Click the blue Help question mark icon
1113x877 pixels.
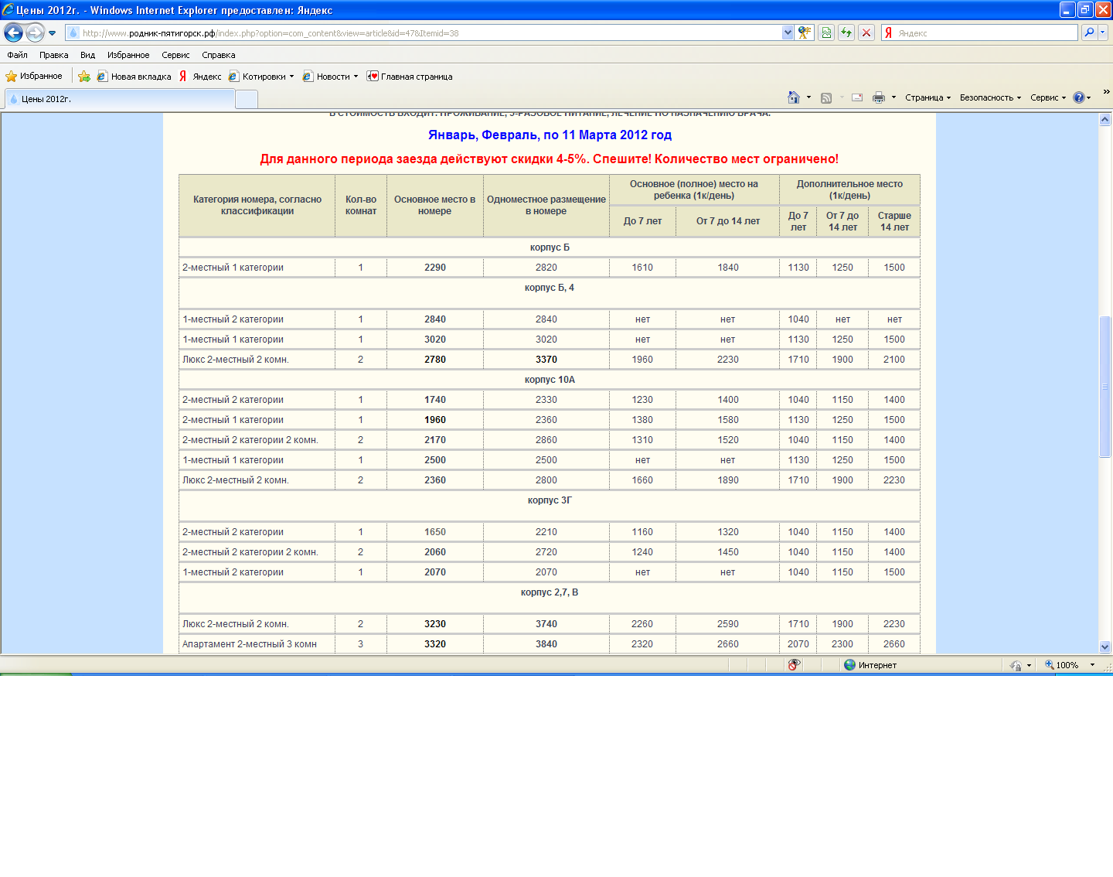[x=1079, y=97]
